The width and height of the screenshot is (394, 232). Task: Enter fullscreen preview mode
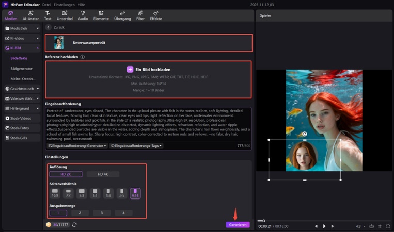pyautogui.click(x=388, y=226)
